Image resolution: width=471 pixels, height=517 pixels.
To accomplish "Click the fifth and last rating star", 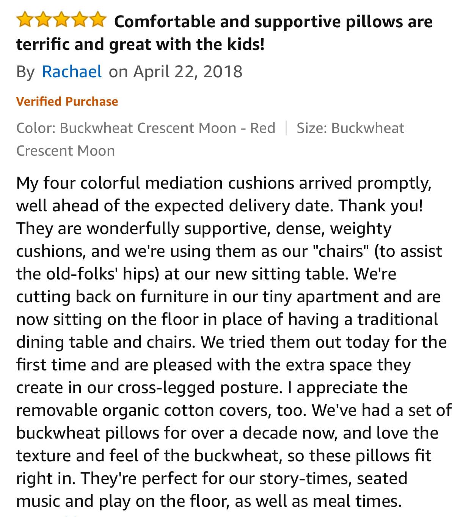I will tap(97, 20).
